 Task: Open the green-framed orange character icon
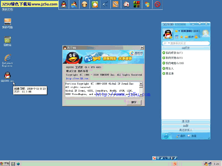point(95,4)
